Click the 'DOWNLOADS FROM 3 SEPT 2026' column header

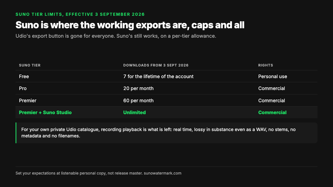tap(156, 65)
